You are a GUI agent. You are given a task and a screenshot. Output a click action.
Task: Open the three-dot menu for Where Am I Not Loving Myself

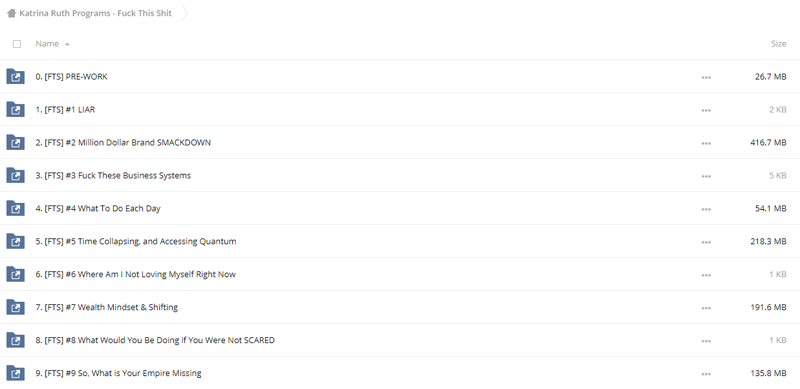tap(706, 275)
